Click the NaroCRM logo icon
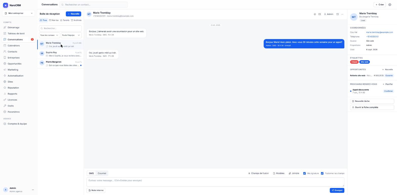This screenshot has width=397, height=195. point(5,5)
